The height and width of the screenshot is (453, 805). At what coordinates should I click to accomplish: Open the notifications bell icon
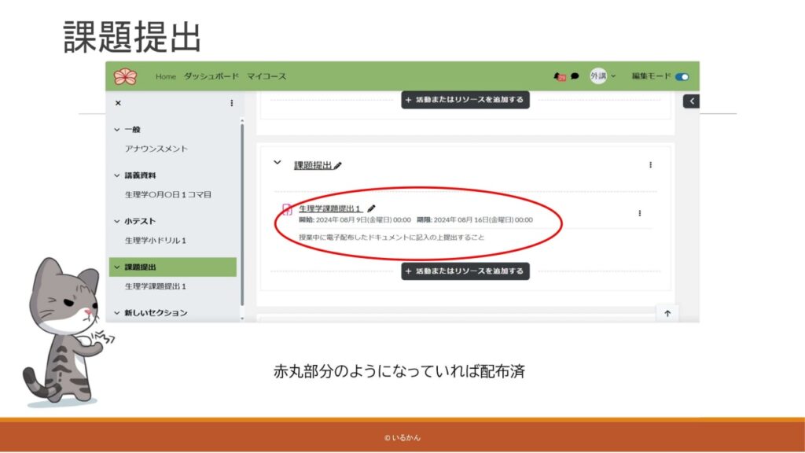click(x=559, y=76)
